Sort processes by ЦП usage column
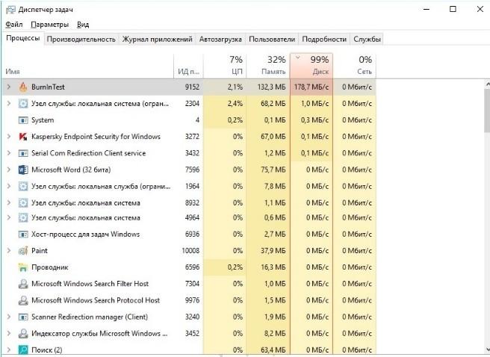Image resolution: width=490 pixels, height=357 pixels. pos(225,66)
